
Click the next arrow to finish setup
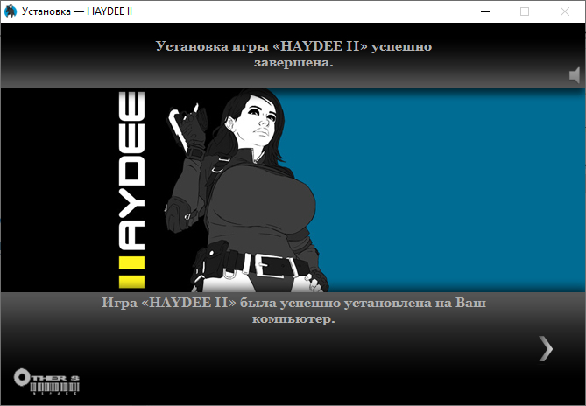(x=546, y=349)
